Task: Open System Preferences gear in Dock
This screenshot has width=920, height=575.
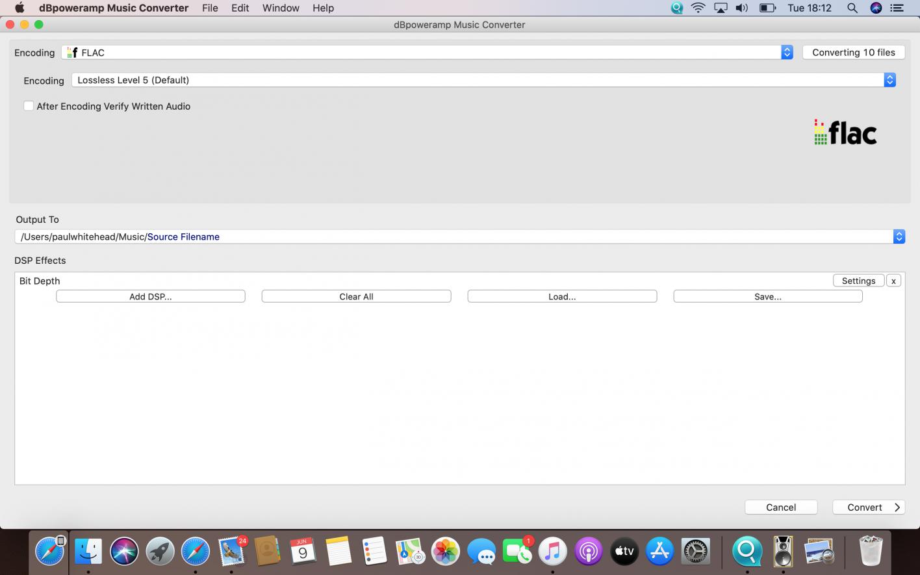Action: point(695,552)
